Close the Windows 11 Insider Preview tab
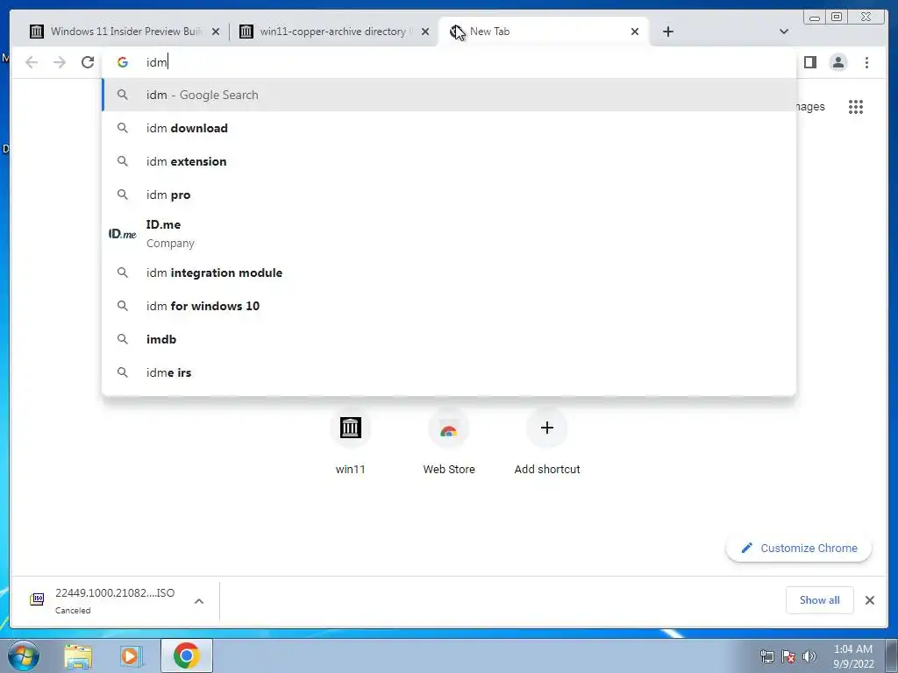Screen dimensions: 898x673 [x=216, y=32]
